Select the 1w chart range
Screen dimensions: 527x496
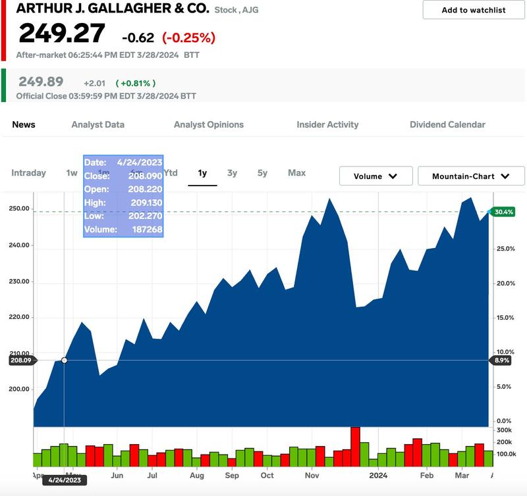coord(72,173)
